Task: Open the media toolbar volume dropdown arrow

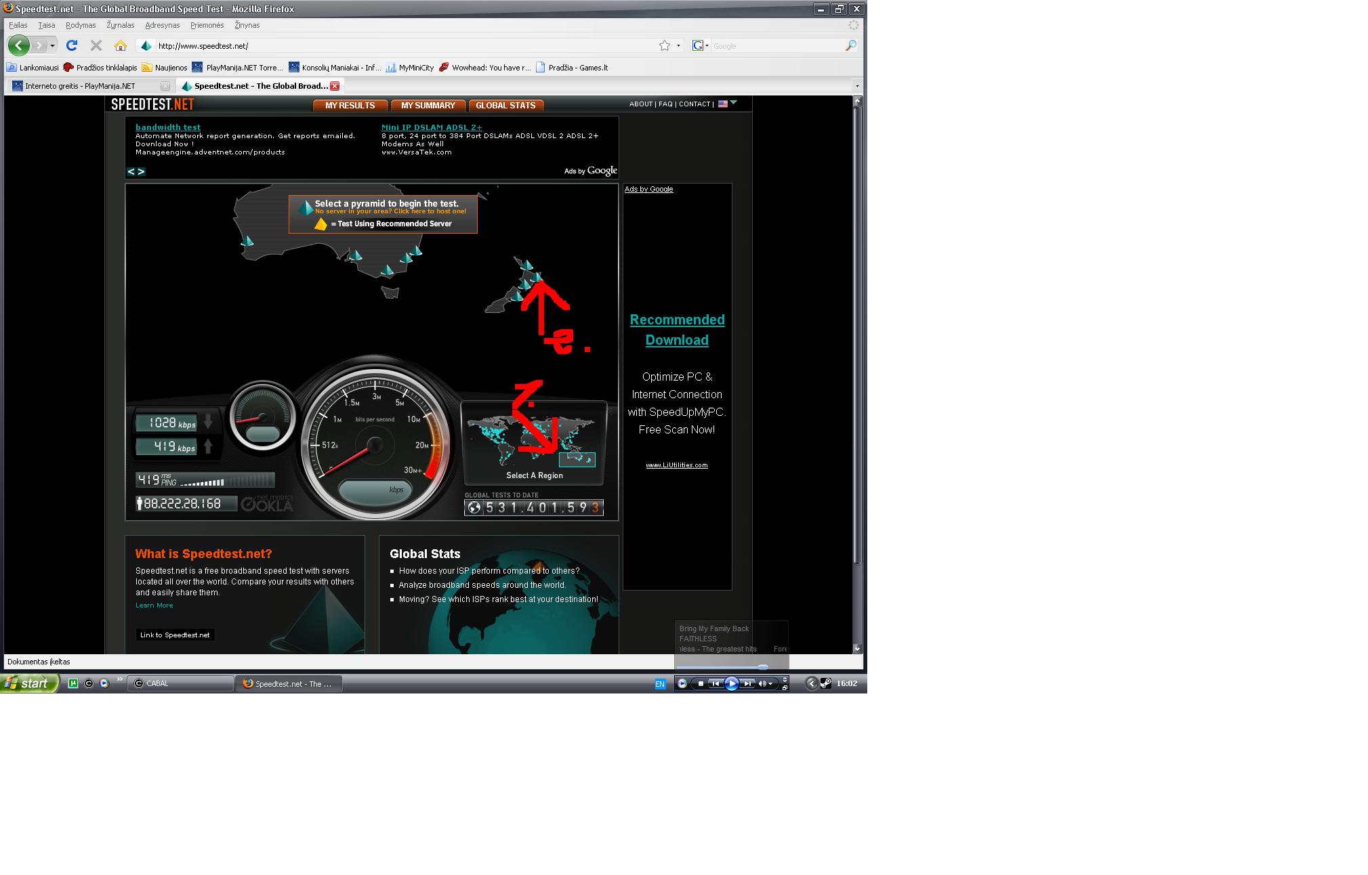Action: pyautogui.click(x=770, y=684)
